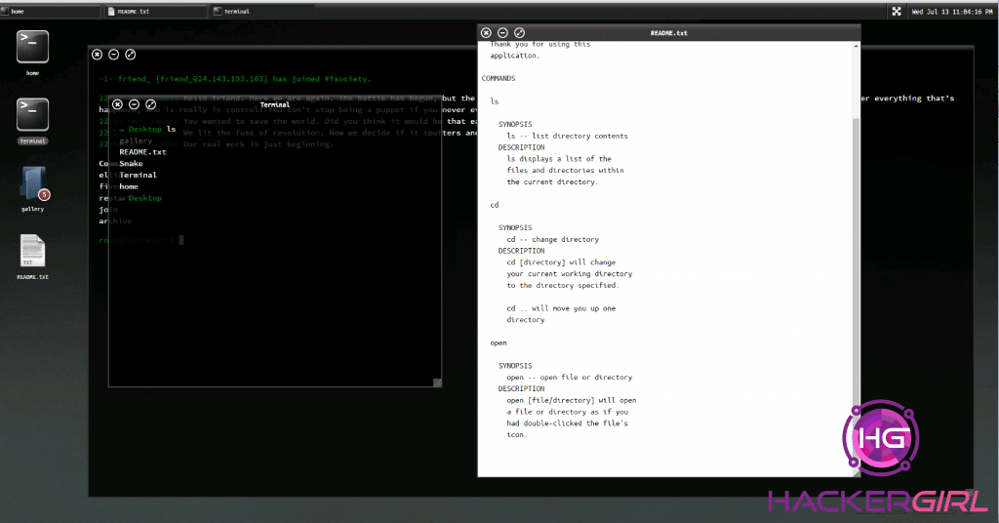Click the 'COMMANDS' heading in README
The width and height of the screenshot is (999, 523).
499,78
